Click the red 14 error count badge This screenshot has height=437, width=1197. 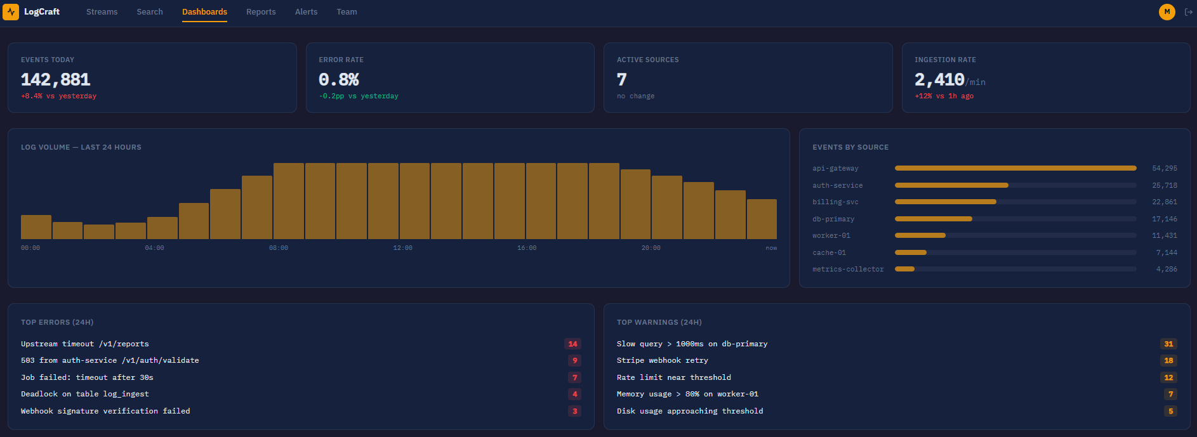[572, 344]
